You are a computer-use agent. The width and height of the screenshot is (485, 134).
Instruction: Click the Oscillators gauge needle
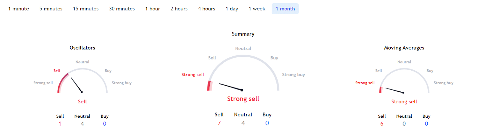pos(76,85)
